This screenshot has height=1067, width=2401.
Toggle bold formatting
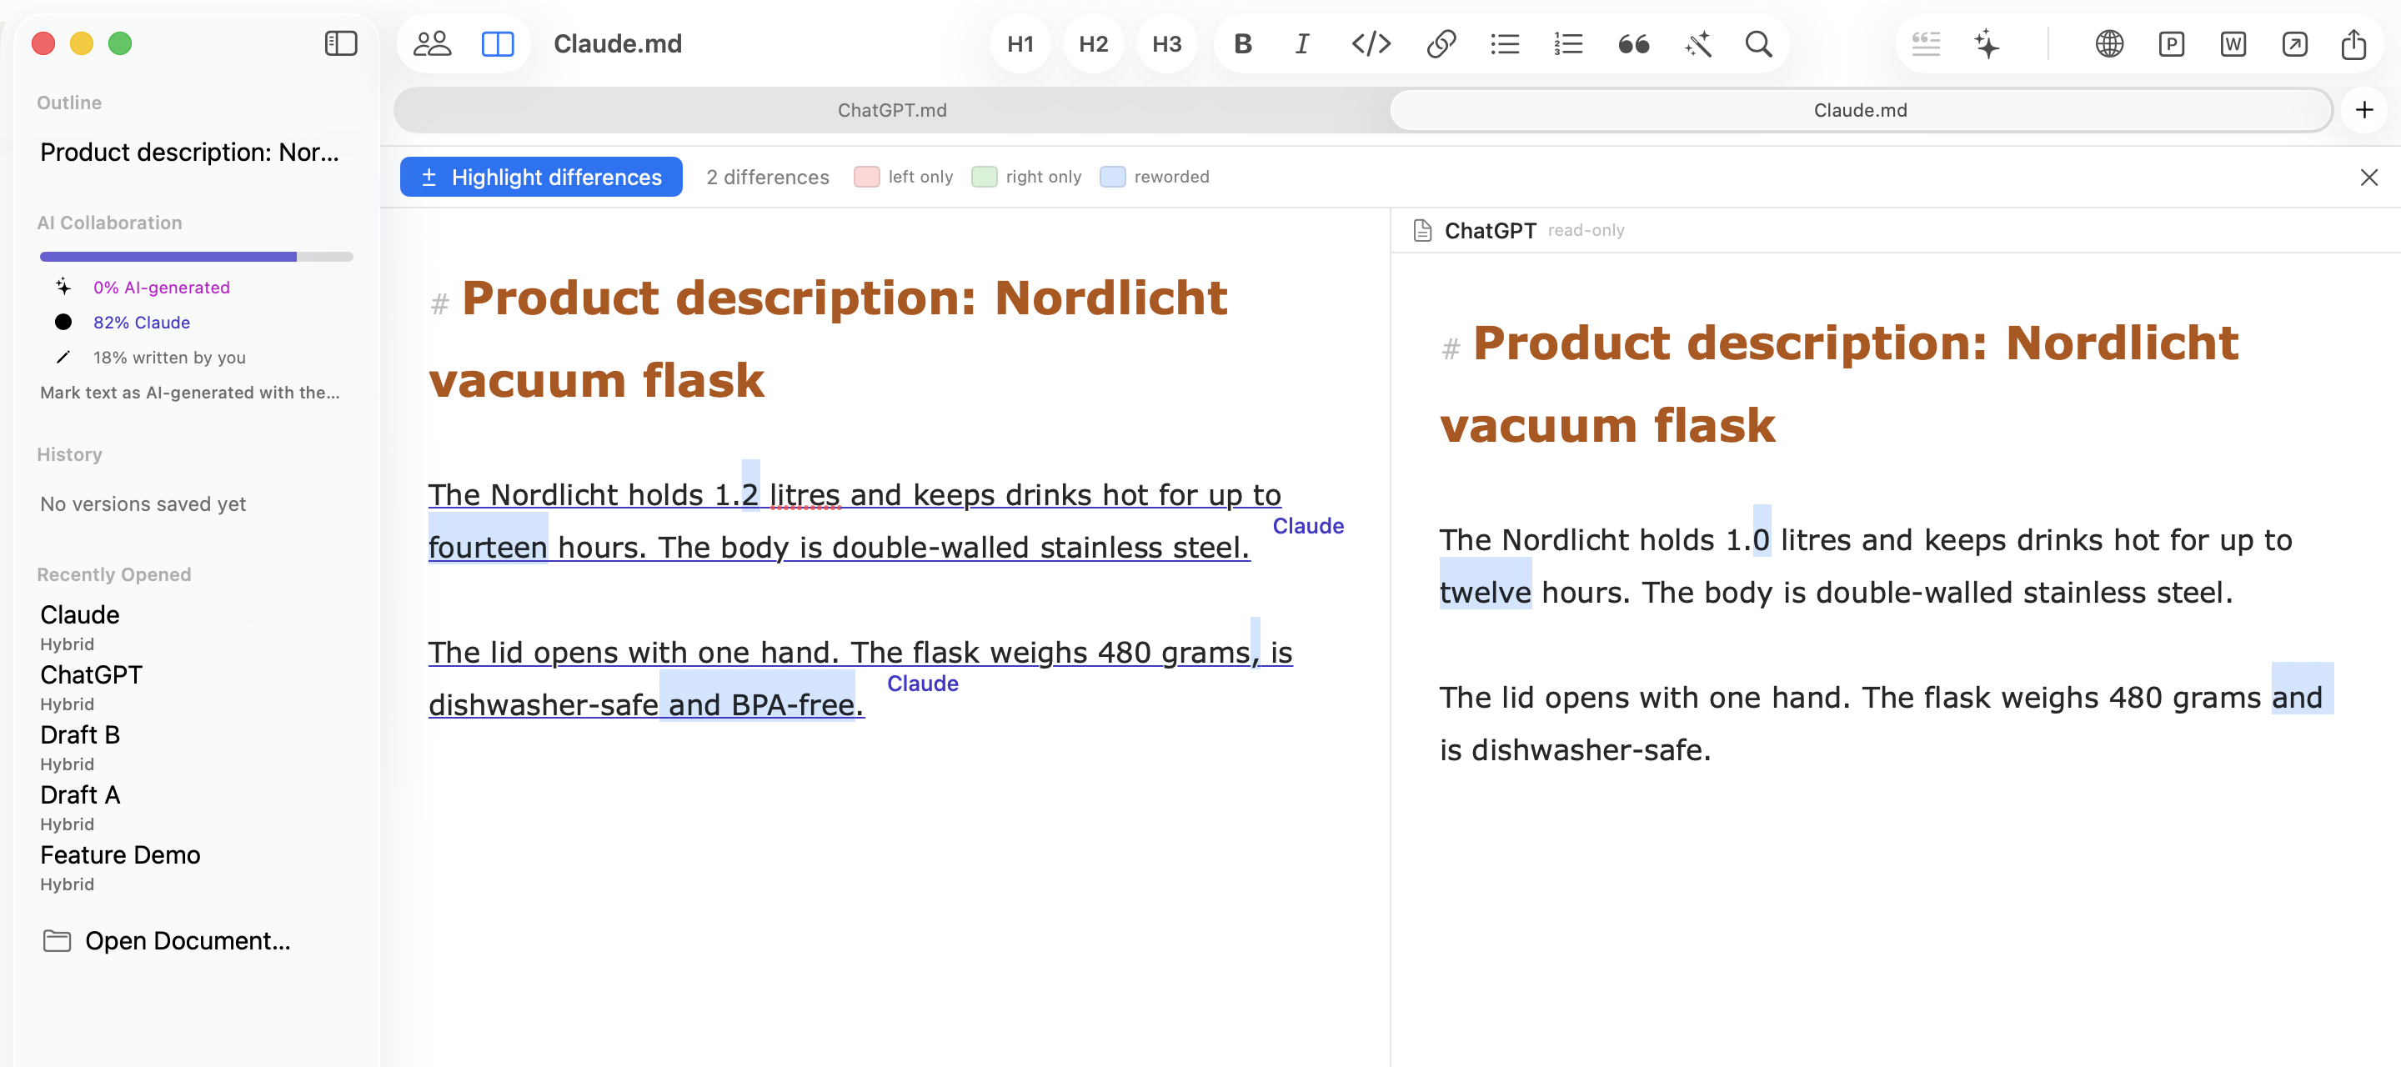pos(1242,44)
